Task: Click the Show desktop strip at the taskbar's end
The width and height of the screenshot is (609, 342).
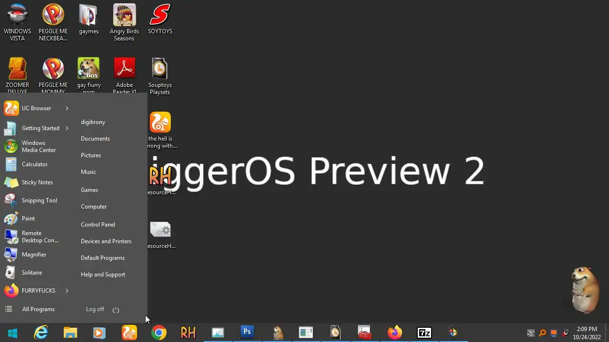Action: point(607,333)
